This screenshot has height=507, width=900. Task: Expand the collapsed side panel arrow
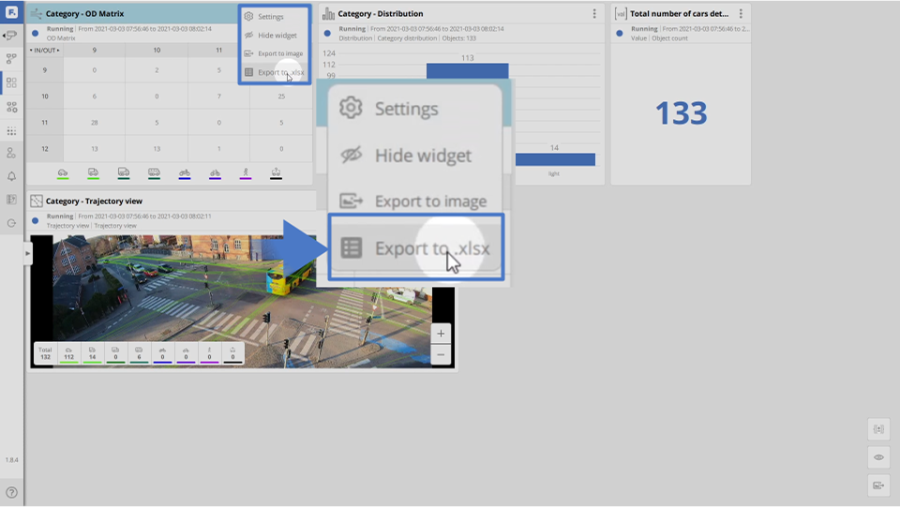pyautogui.click(x=27, y=253)
